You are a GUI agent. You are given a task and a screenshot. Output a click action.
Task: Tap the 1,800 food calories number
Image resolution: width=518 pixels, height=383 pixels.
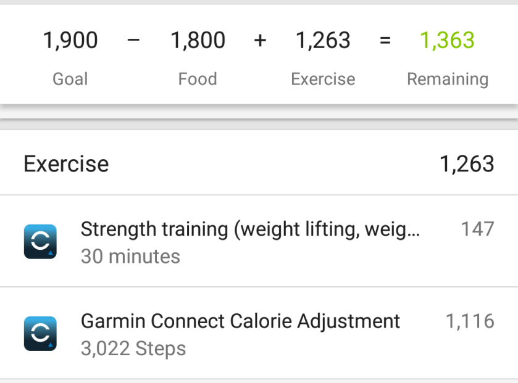click(x=198, y=41)
